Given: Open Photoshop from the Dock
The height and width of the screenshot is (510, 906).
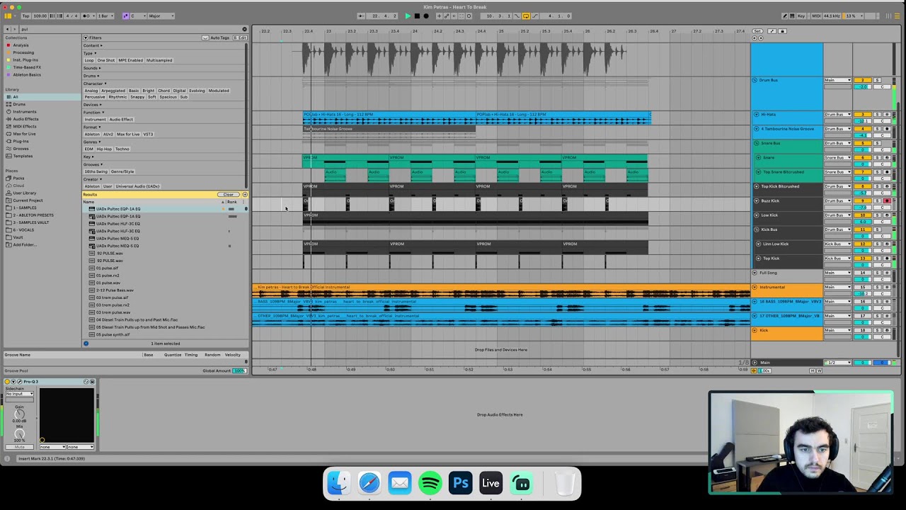Looking at the screenshot, I should tap(461, 484).
